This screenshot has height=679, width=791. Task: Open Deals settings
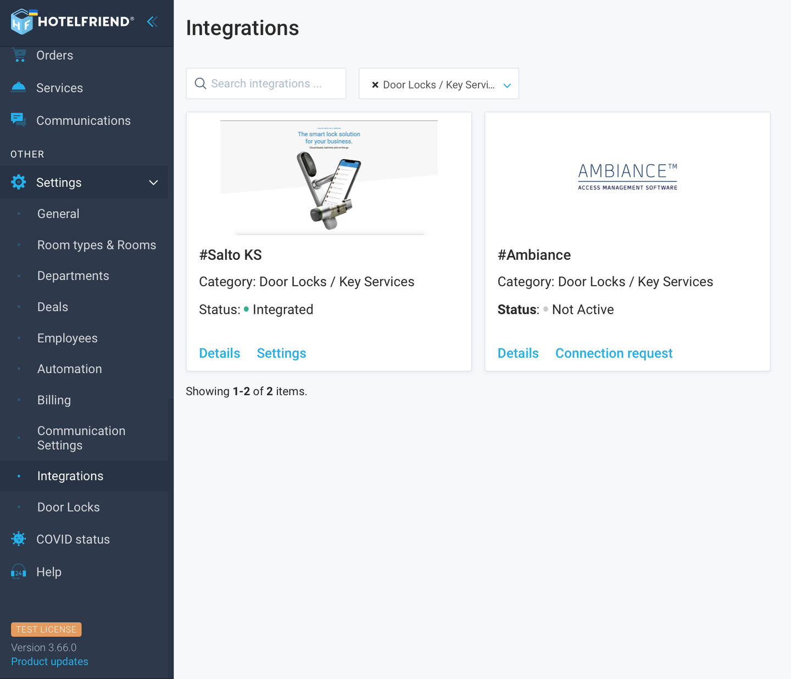click(53, 307)
